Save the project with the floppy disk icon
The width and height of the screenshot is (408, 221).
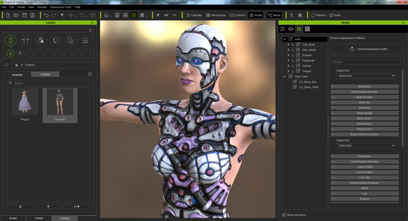(24, 15)
